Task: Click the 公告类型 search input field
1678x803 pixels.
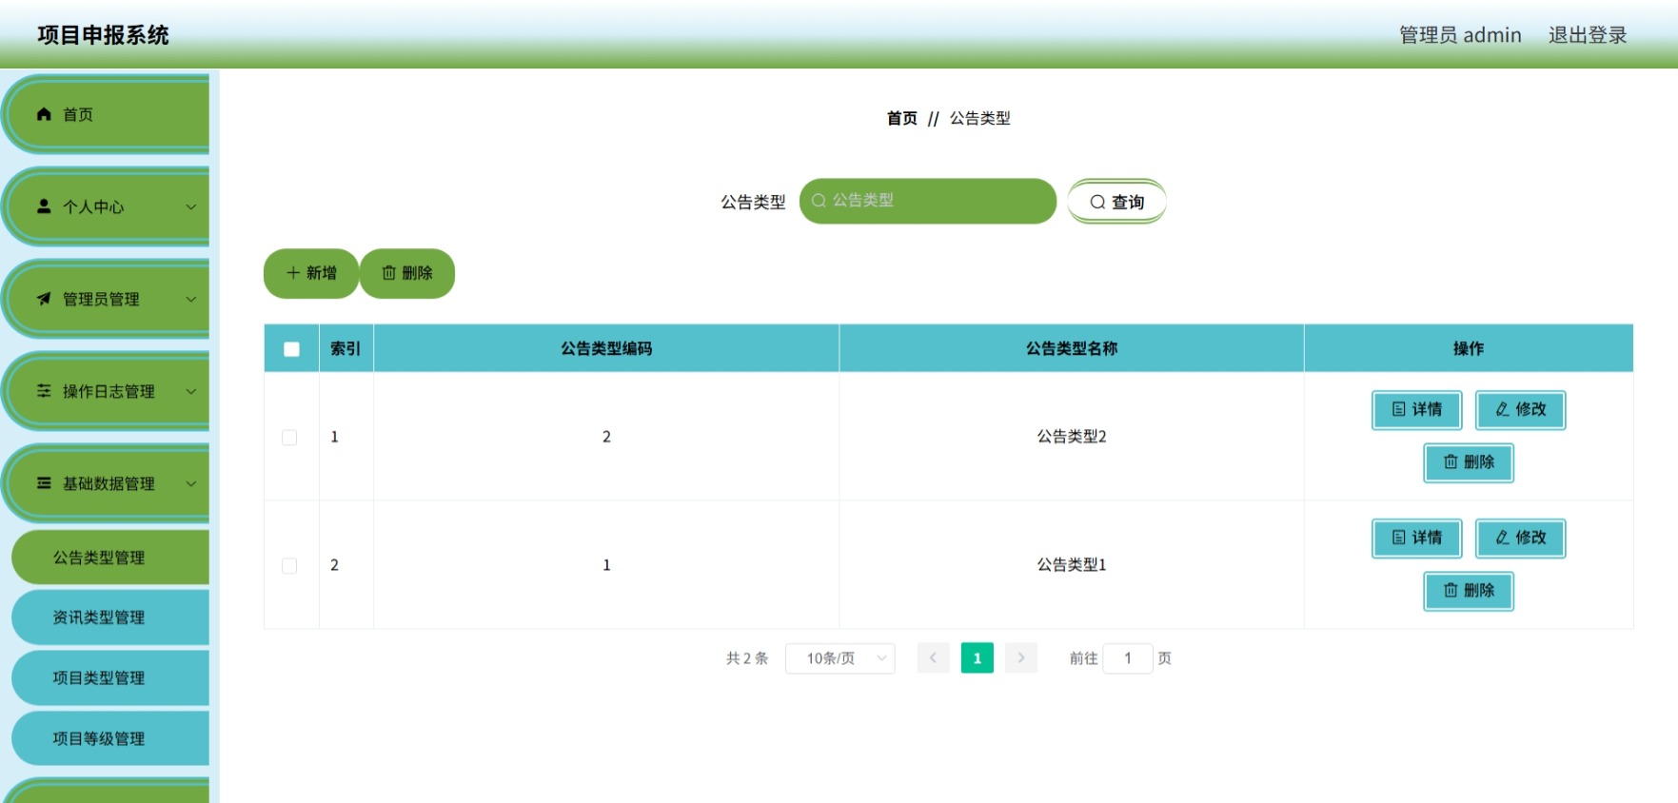Action: click(x=928, y=201)
